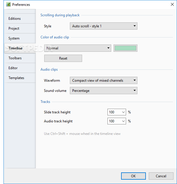Image resolution: width=177 pixels, height=184 pixels.
Task: Click the 'Waveform' label
Action: pos(52,81)
